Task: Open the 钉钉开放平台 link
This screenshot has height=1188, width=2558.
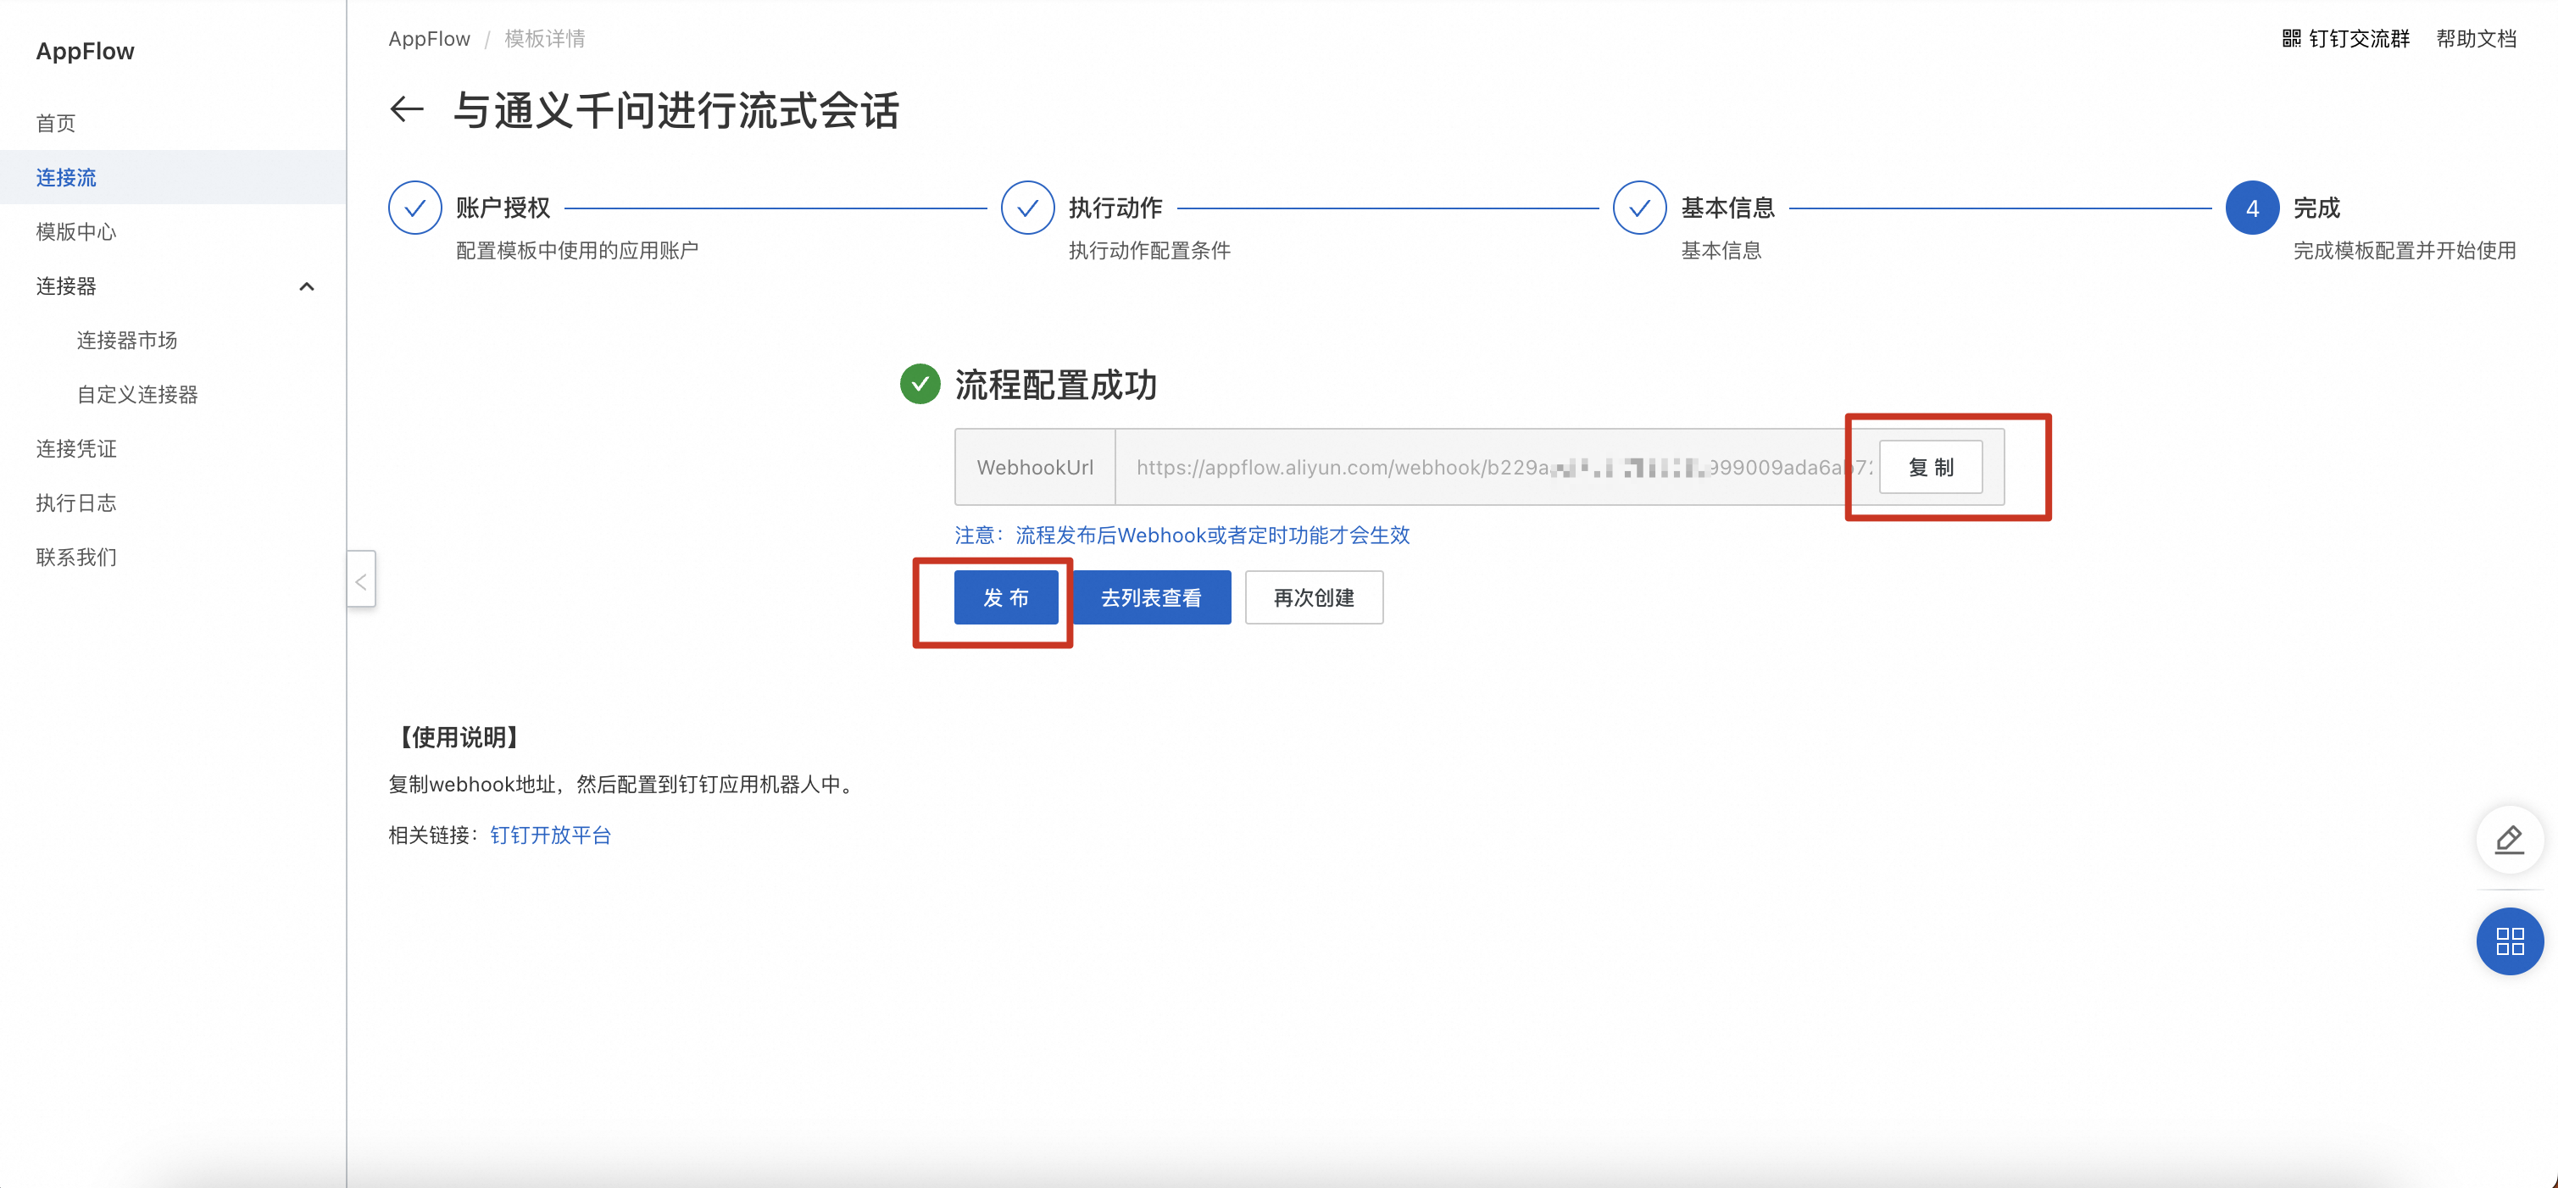Action: (x=551, y=835)
